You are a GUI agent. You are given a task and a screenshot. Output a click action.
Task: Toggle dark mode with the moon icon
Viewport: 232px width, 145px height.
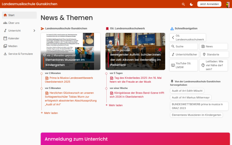tap(191, 4)
